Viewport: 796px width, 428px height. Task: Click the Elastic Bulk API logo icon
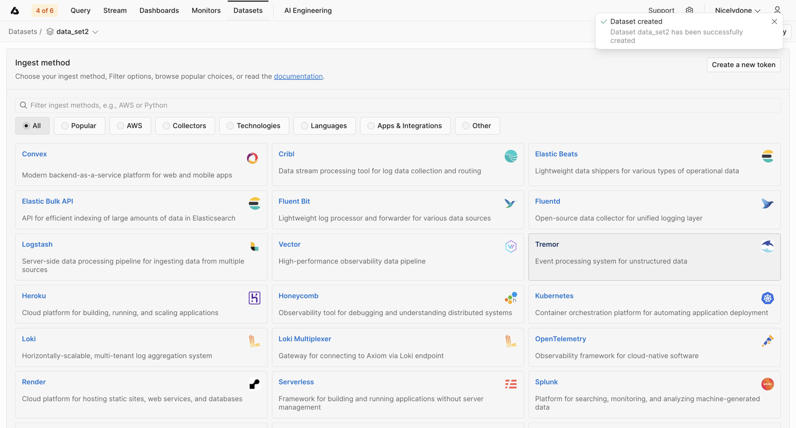[x=254, y=203]
